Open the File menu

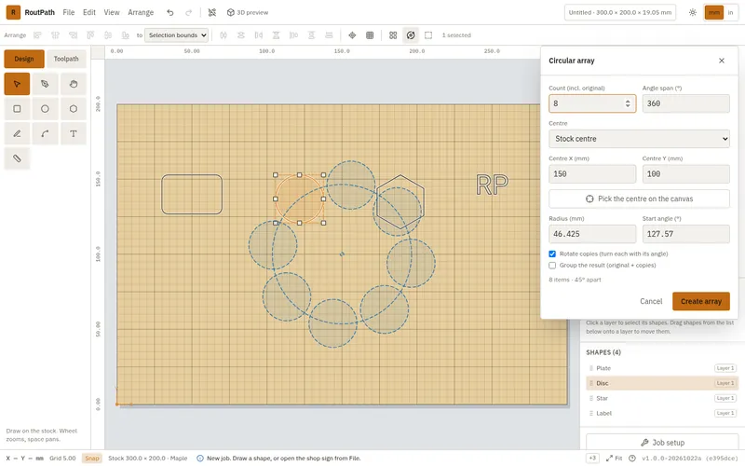(x=69, y=12)
